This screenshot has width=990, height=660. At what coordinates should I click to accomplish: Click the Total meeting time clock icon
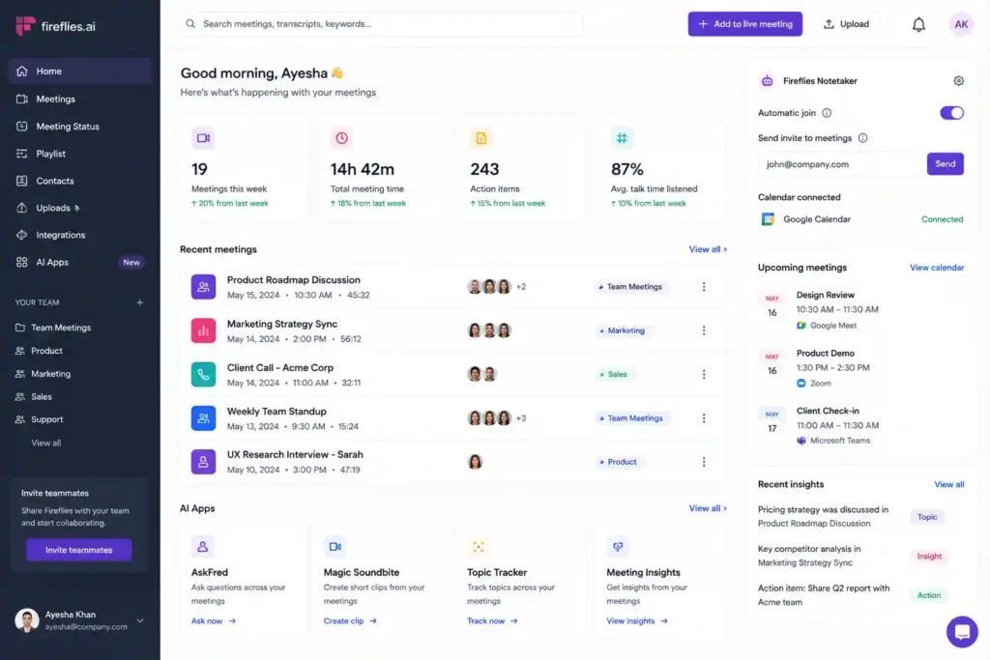[x=341, y=138]
